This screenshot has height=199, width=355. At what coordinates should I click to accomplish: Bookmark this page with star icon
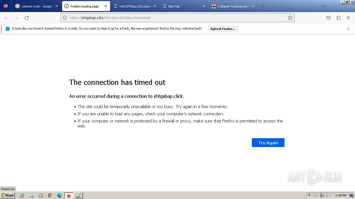(290, 18)
